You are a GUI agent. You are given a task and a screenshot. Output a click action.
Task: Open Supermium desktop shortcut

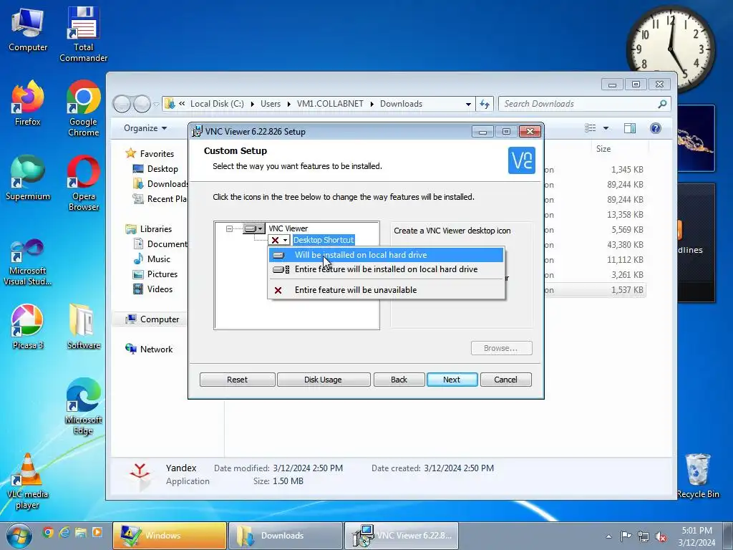pos(28,178)
